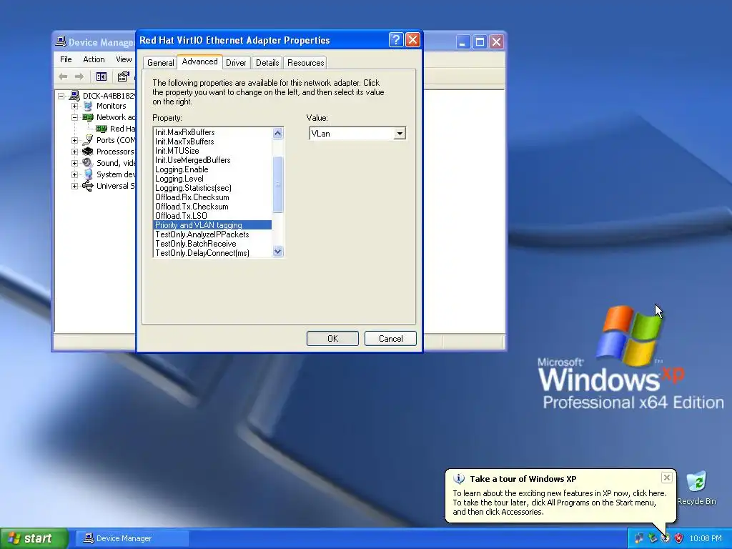Open the Value dropdown showing VLan
Viewport: 732px width, 549px height.
400,134
